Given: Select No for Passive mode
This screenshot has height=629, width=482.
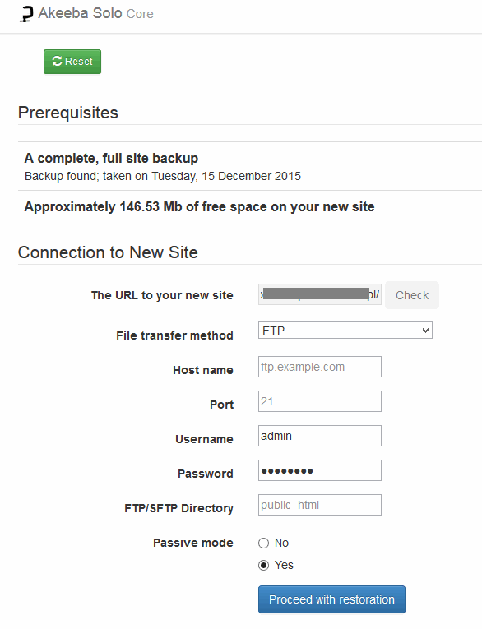Looking at the screenshot, I should pyautogui.click(x=264, y=543).
